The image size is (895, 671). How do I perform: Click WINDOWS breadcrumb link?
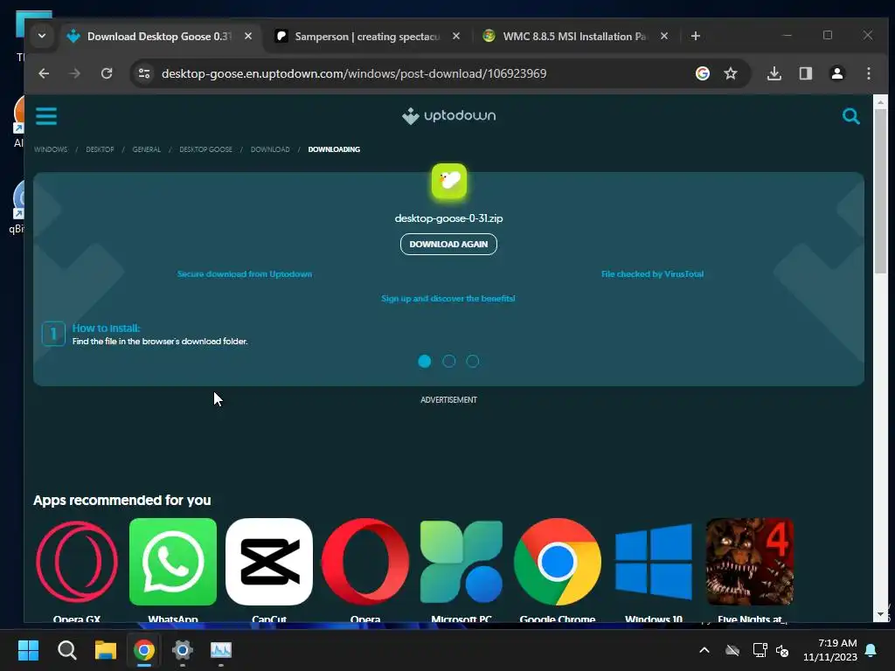[51, 149]
